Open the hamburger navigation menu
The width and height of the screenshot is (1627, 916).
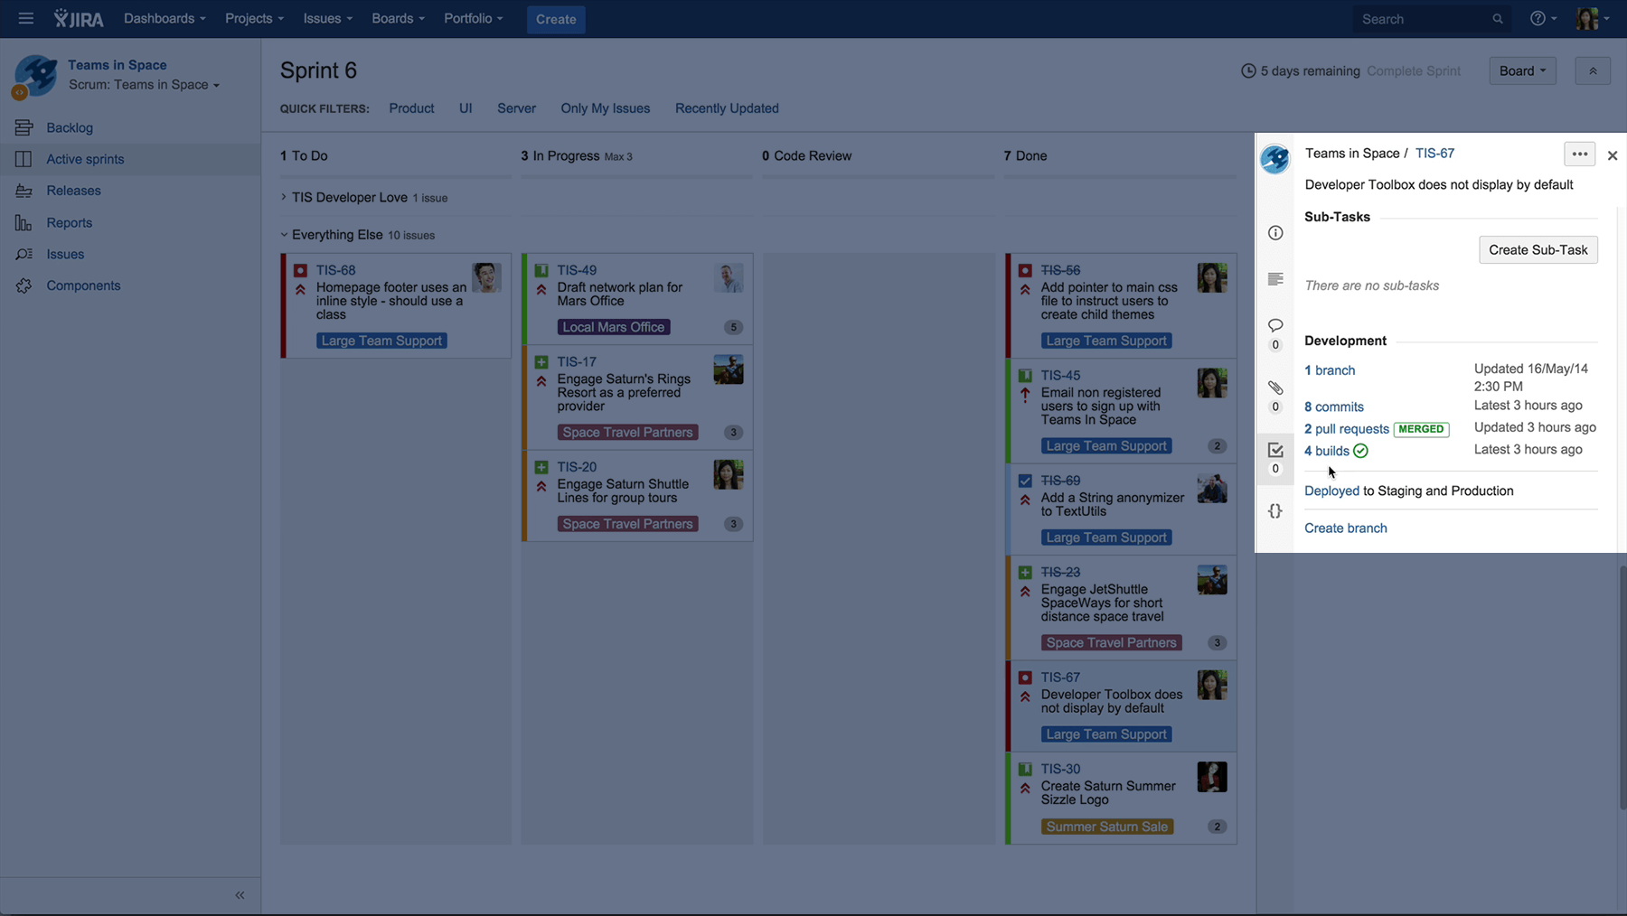pyautogui.click(x=25, y=18)
